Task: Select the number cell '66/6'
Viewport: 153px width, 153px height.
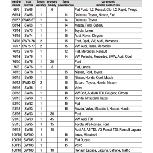Action: click(16, 10)
